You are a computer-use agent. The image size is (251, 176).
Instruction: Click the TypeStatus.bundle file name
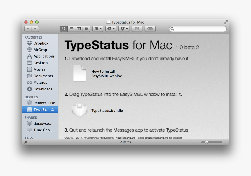[x=107, y=111]
